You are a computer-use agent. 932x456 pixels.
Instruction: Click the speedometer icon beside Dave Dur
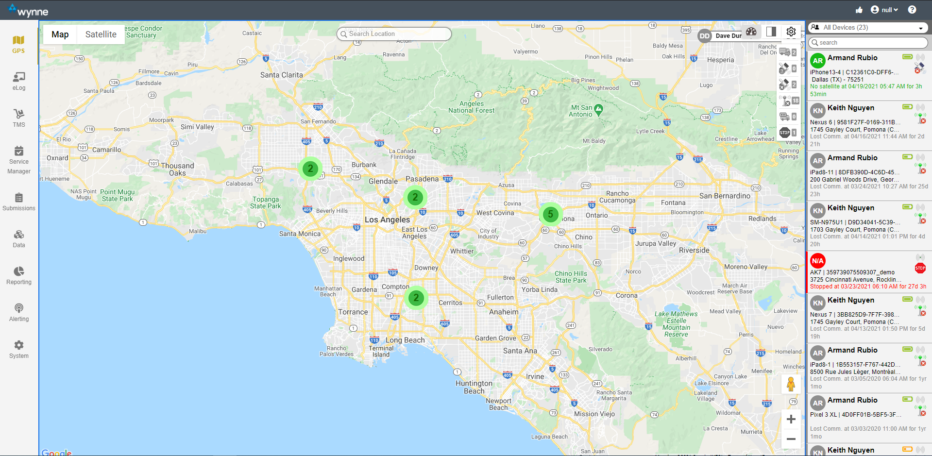pos(751,32)
